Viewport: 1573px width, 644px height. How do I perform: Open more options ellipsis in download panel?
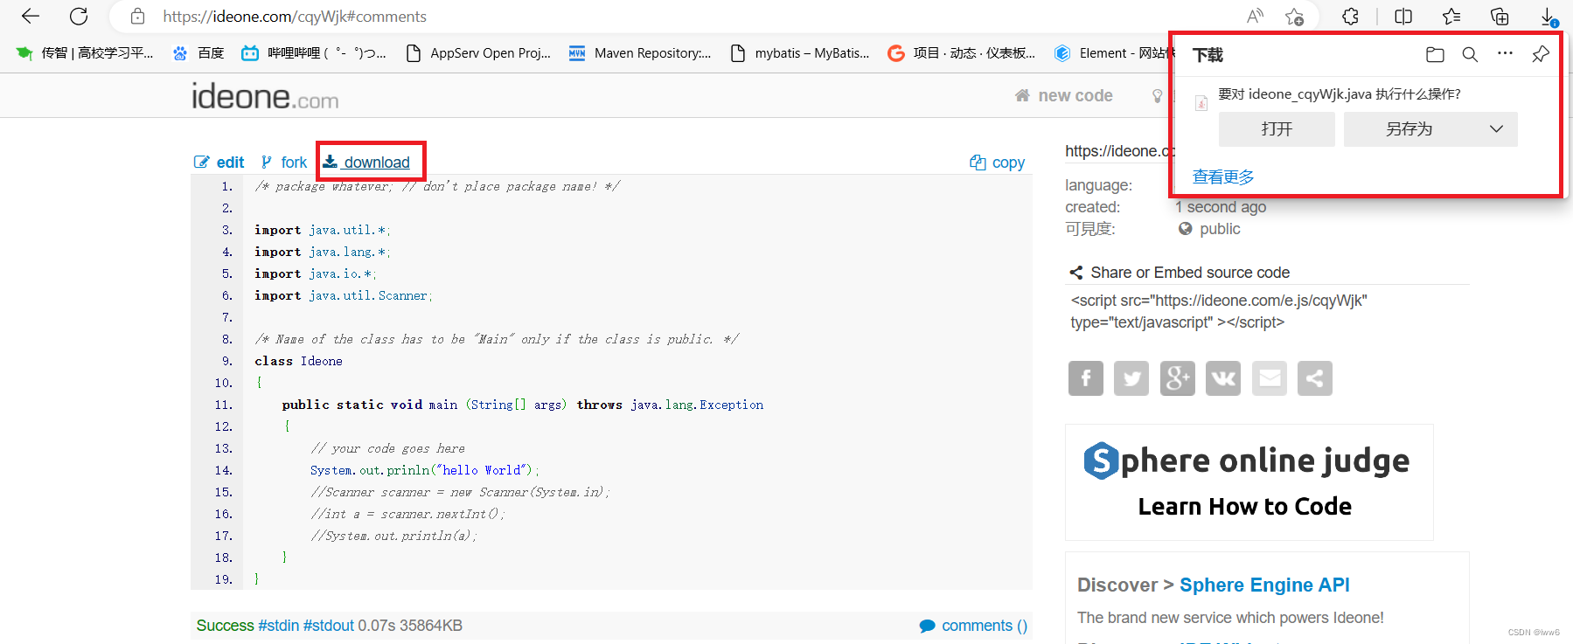(1505, 53)
